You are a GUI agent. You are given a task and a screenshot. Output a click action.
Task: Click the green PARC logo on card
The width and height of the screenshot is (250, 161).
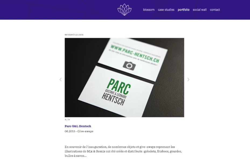click(119, 86)
